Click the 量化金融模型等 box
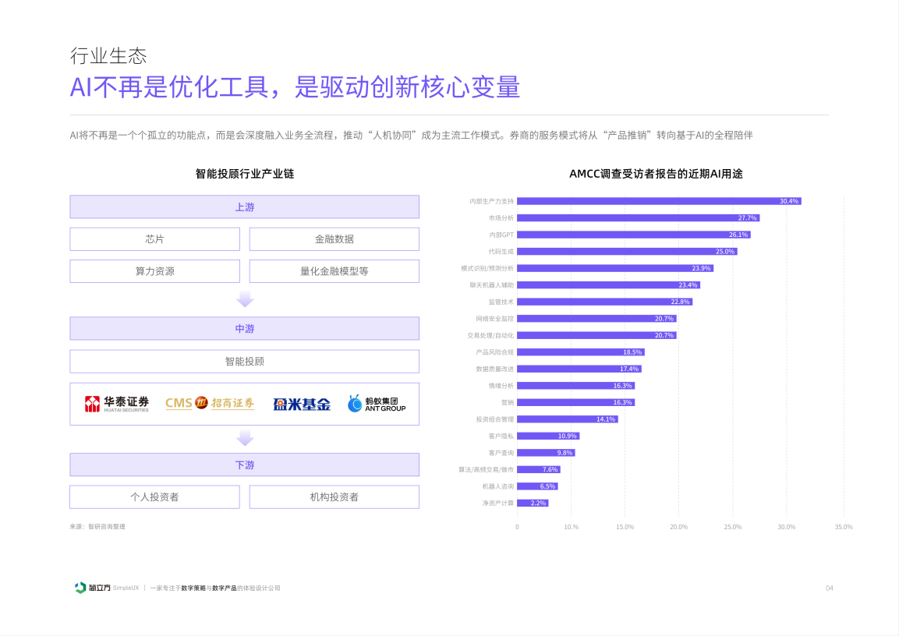Image resolution: width=899 pixels, height=636 pixels. (334, 271)
